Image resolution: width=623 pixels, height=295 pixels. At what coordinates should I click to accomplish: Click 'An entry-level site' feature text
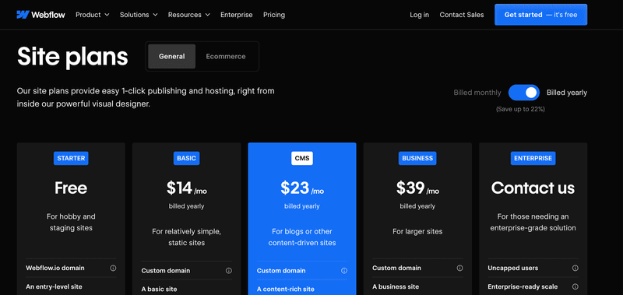[x=54, y=286]
